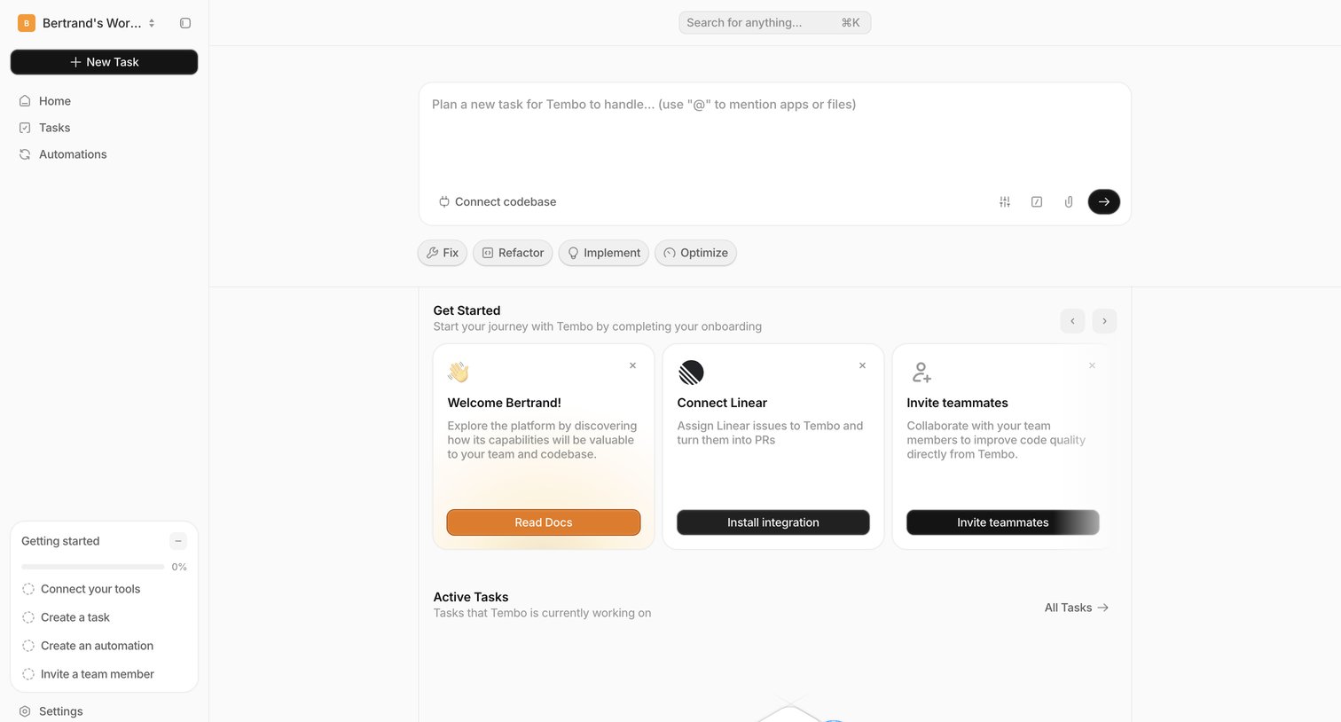Click the add-person icon on Invite card
Image resolution: width=1341 pixels, height=722 pixels.
pyautogui.click(x=921, y=373)
